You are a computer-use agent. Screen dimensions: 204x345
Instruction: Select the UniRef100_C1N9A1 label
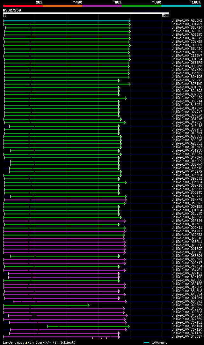point(187,45)
